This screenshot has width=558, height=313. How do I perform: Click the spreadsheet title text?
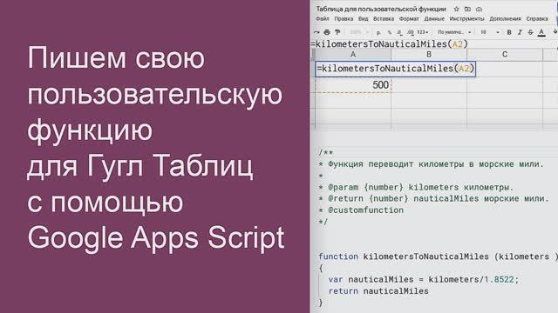tap(381, 9)
